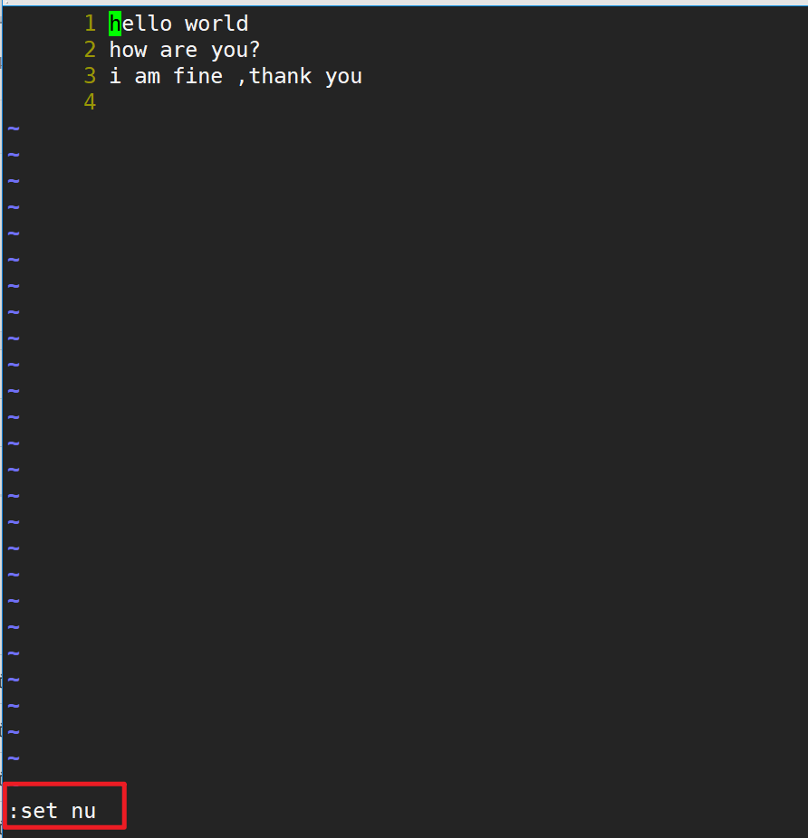
Task: Select line number 3 in the gutter
Action: click(x=90, y=76)
